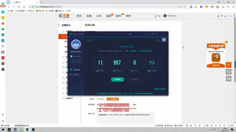Image resolution: width=236 pixels, height=132 pixels.
Task: Add a sidebar app with plus icon
Action: click(3, 115)
